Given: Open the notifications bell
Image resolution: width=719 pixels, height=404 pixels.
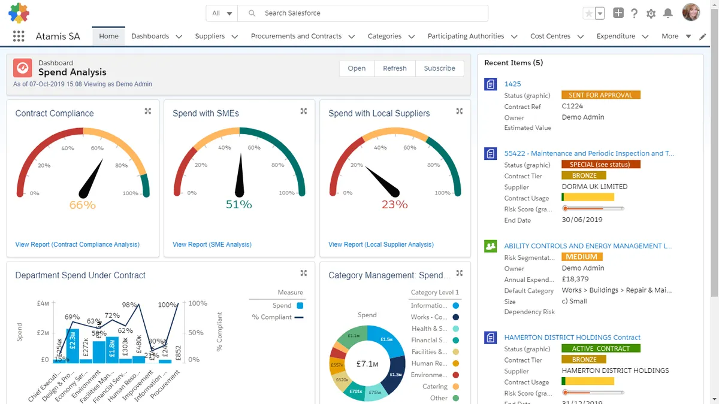Looking at the screenshot, I should (x=667, y=13).
